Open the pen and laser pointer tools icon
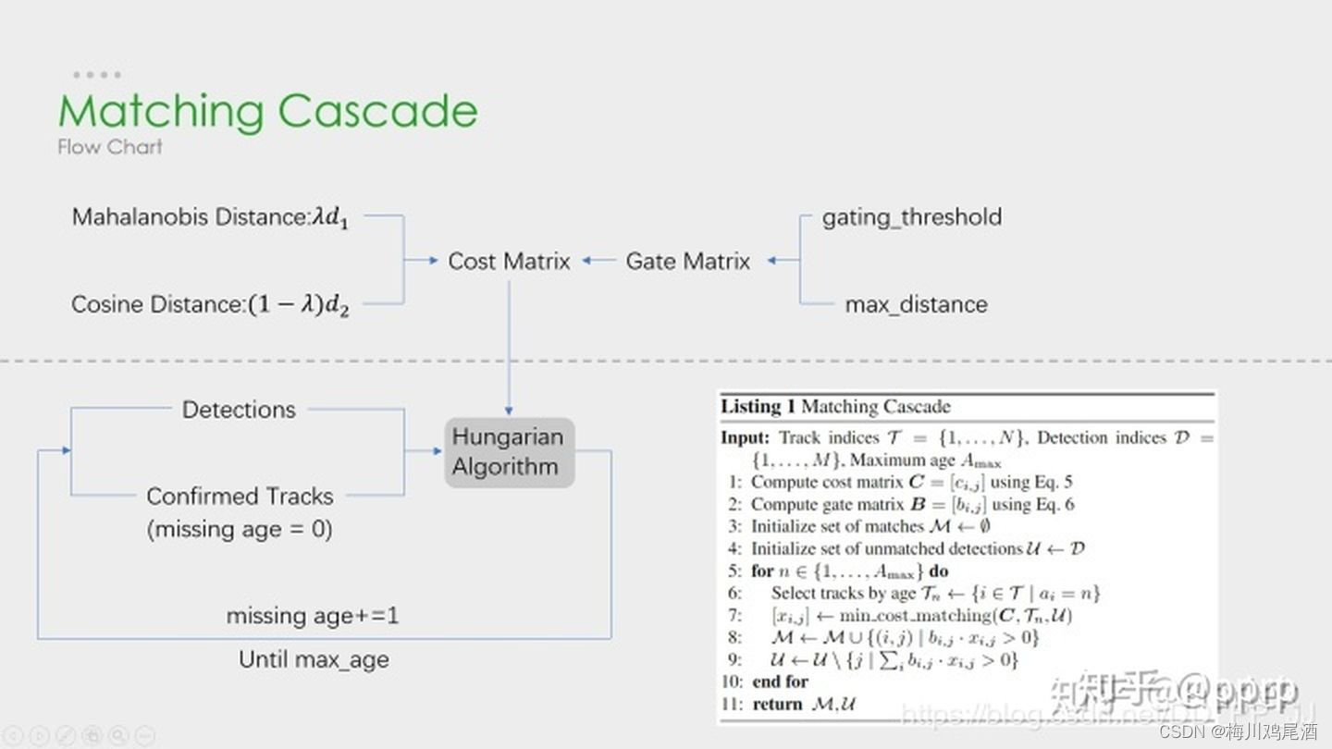1332x749 pixels. (66, 736)
